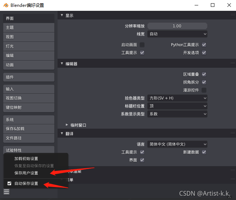Open the 保存&加载 tab
Viewport: 236px width, 200px height.
[x=29, y=129]
